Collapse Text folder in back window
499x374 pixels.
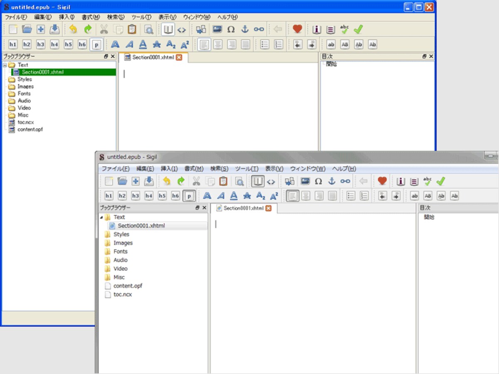5,65
